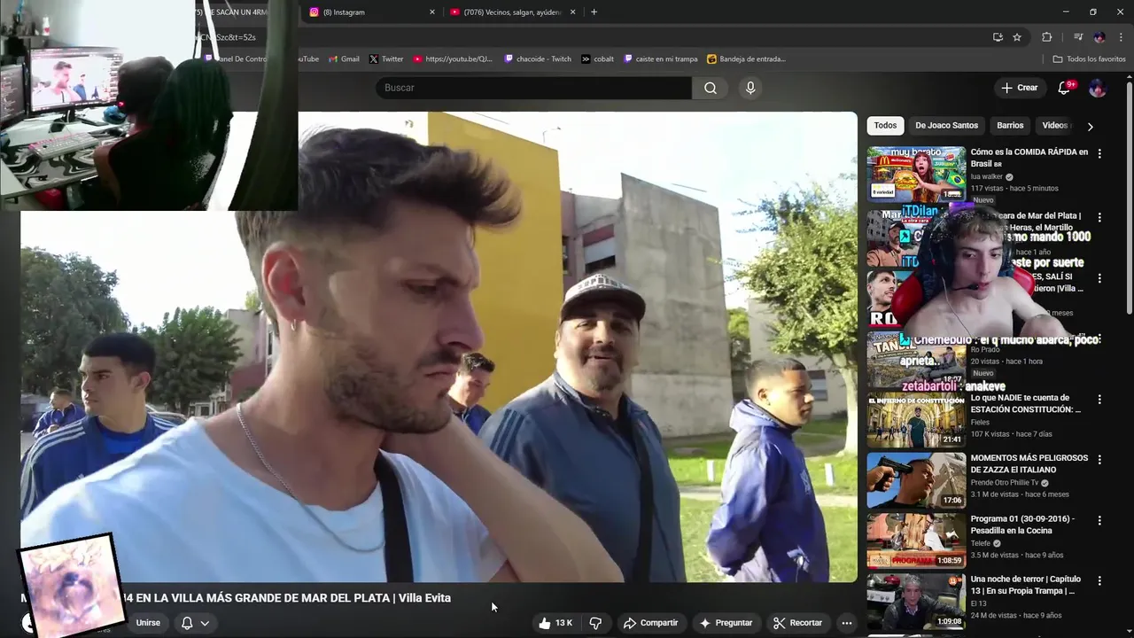Open COMIDA RÁPIDA en Brasil thumbnail
This screenshot has width=1134, height=638.
tap(916, 175)
